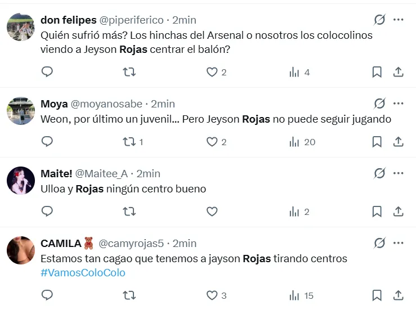The height and width of the screenshot is (310, 416).
Task: Open more options on Maite!'s tweet
Action: tap(398, 173)
